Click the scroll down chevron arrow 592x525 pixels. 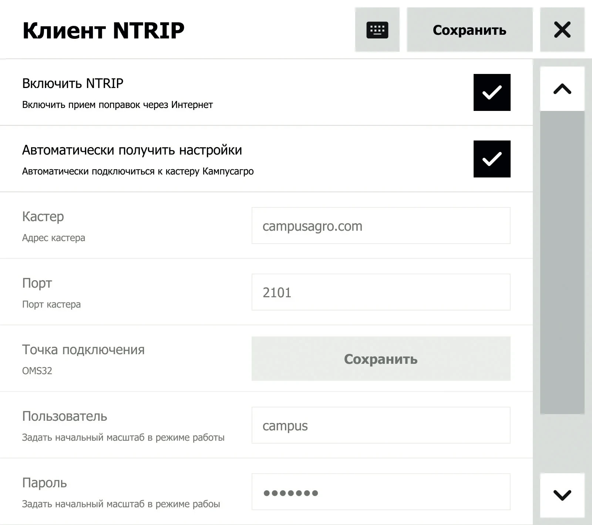[562, 495]
